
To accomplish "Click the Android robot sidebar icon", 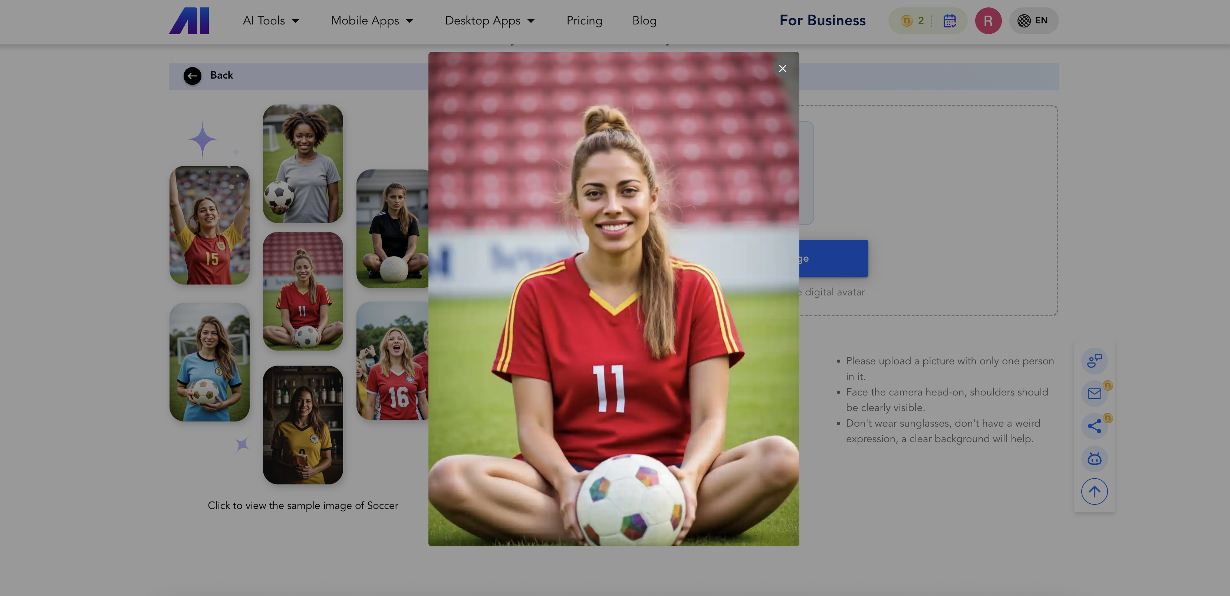I will point(1094,458).
